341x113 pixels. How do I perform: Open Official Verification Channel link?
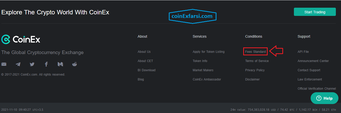(317, 89)
